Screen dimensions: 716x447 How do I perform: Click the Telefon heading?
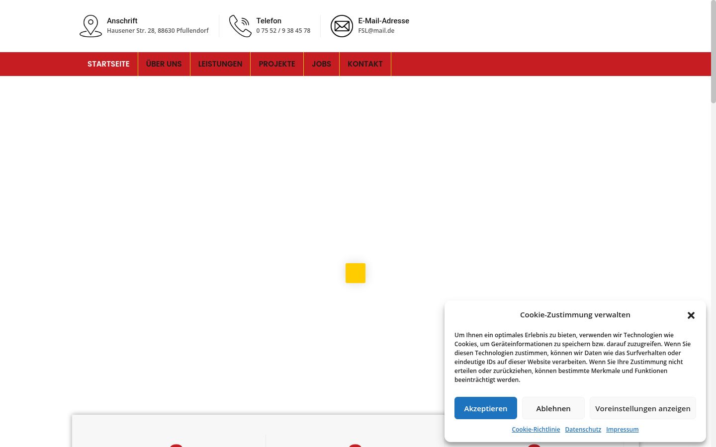pos(269,21)
